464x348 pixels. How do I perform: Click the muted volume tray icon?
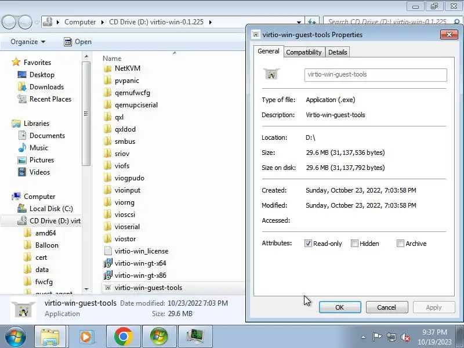[405, 337]
